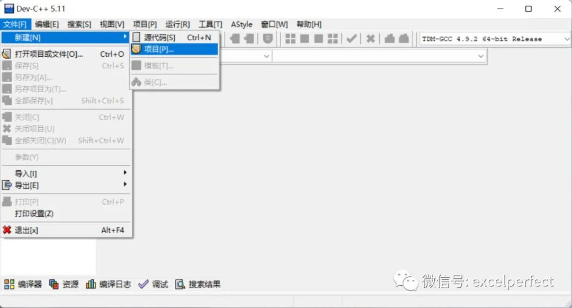Screen dimensions: 572x308
Task: Click the Run toolbar icon after Compile
Action: 305,39
